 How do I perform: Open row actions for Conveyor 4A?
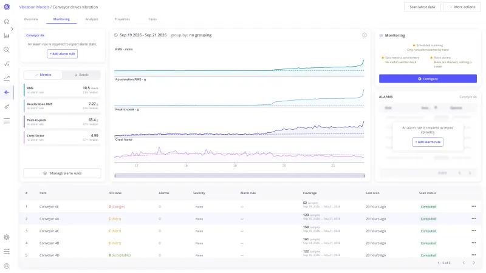[473, 218]
